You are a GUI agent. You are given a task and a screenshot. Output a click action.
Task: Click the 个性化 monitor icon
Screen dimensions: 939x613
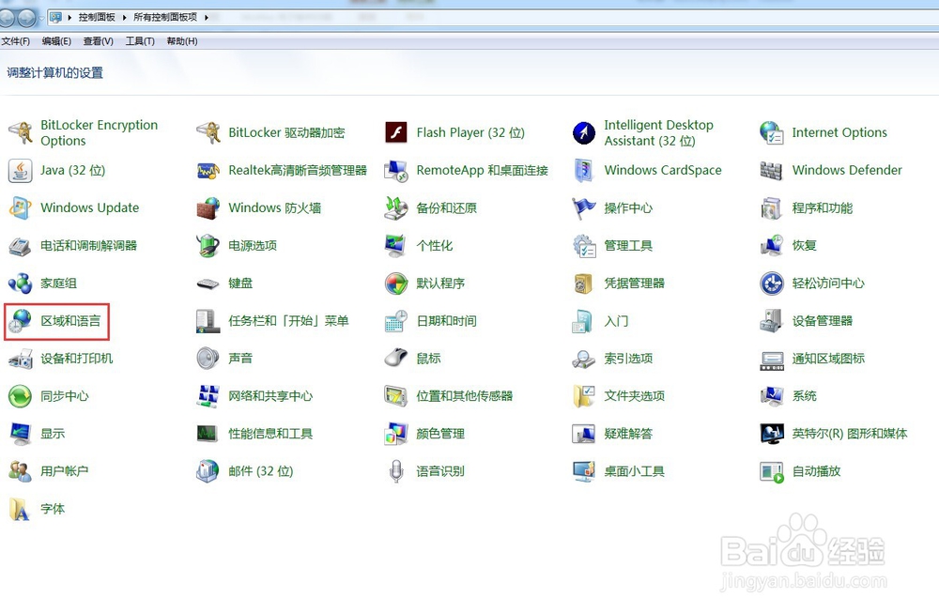(x=396, y=245)
